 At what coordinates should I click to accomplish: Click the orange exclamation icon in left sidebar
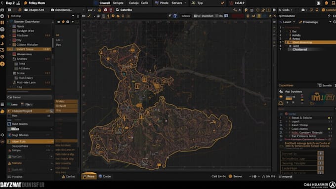tap(2, 64)
